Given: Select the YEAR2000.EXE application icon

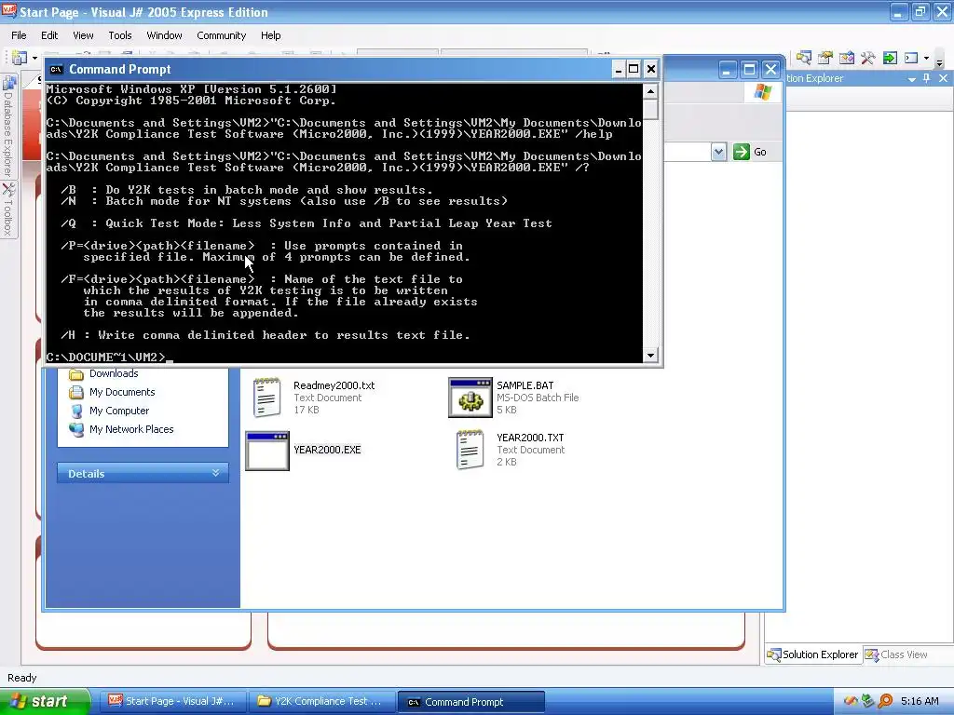Looking at the screenshot, I should point(267,451).
